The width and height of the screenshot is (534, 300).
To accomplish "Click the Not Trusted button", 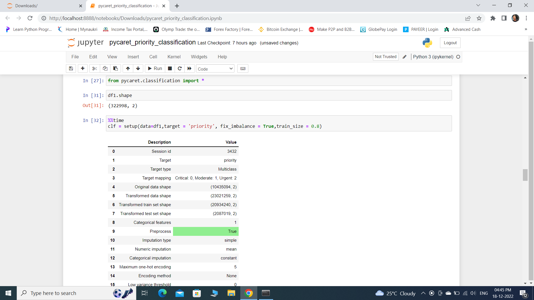I will click(x=385, y=56).
